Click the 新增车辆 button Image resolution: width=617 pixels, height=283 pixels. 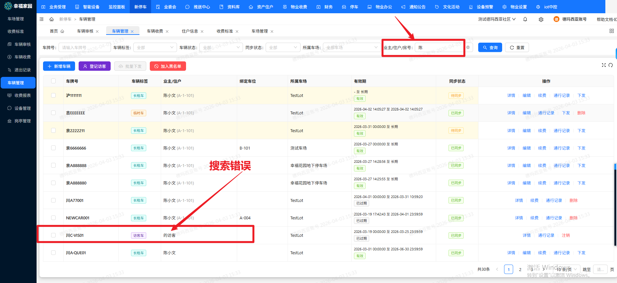(x=59, y=66)
